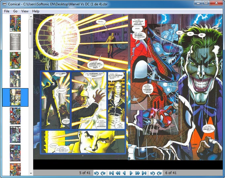Rotate right page counterclockwise, beside 6 of 41

point(153,173)
